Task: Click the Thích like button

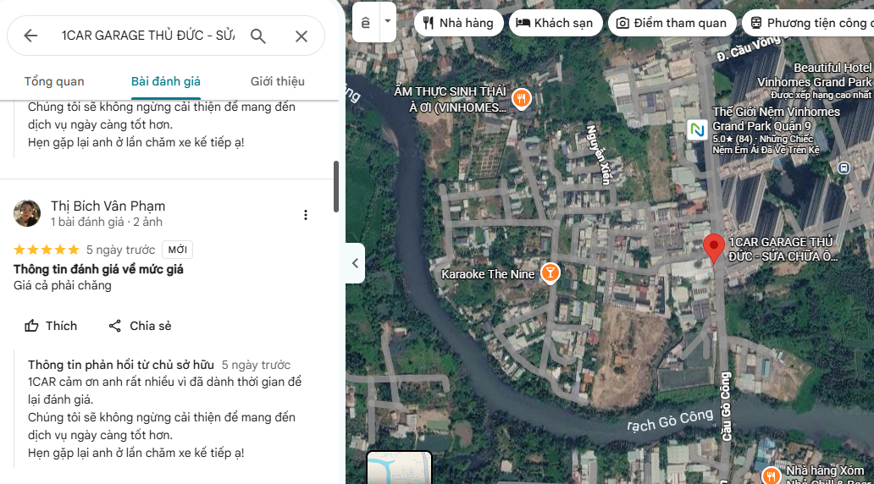Action: click(x=51, y=326)
